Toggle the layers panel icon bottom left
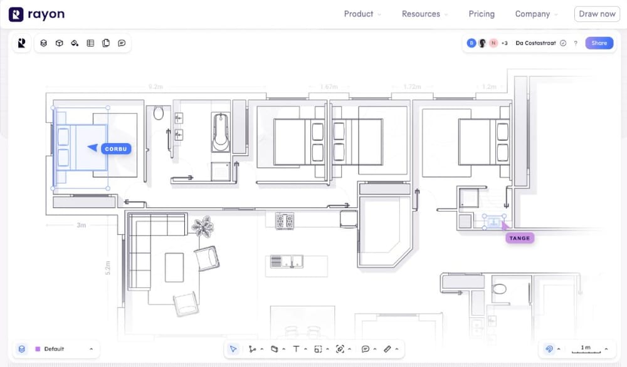 (x=21, y=349)
